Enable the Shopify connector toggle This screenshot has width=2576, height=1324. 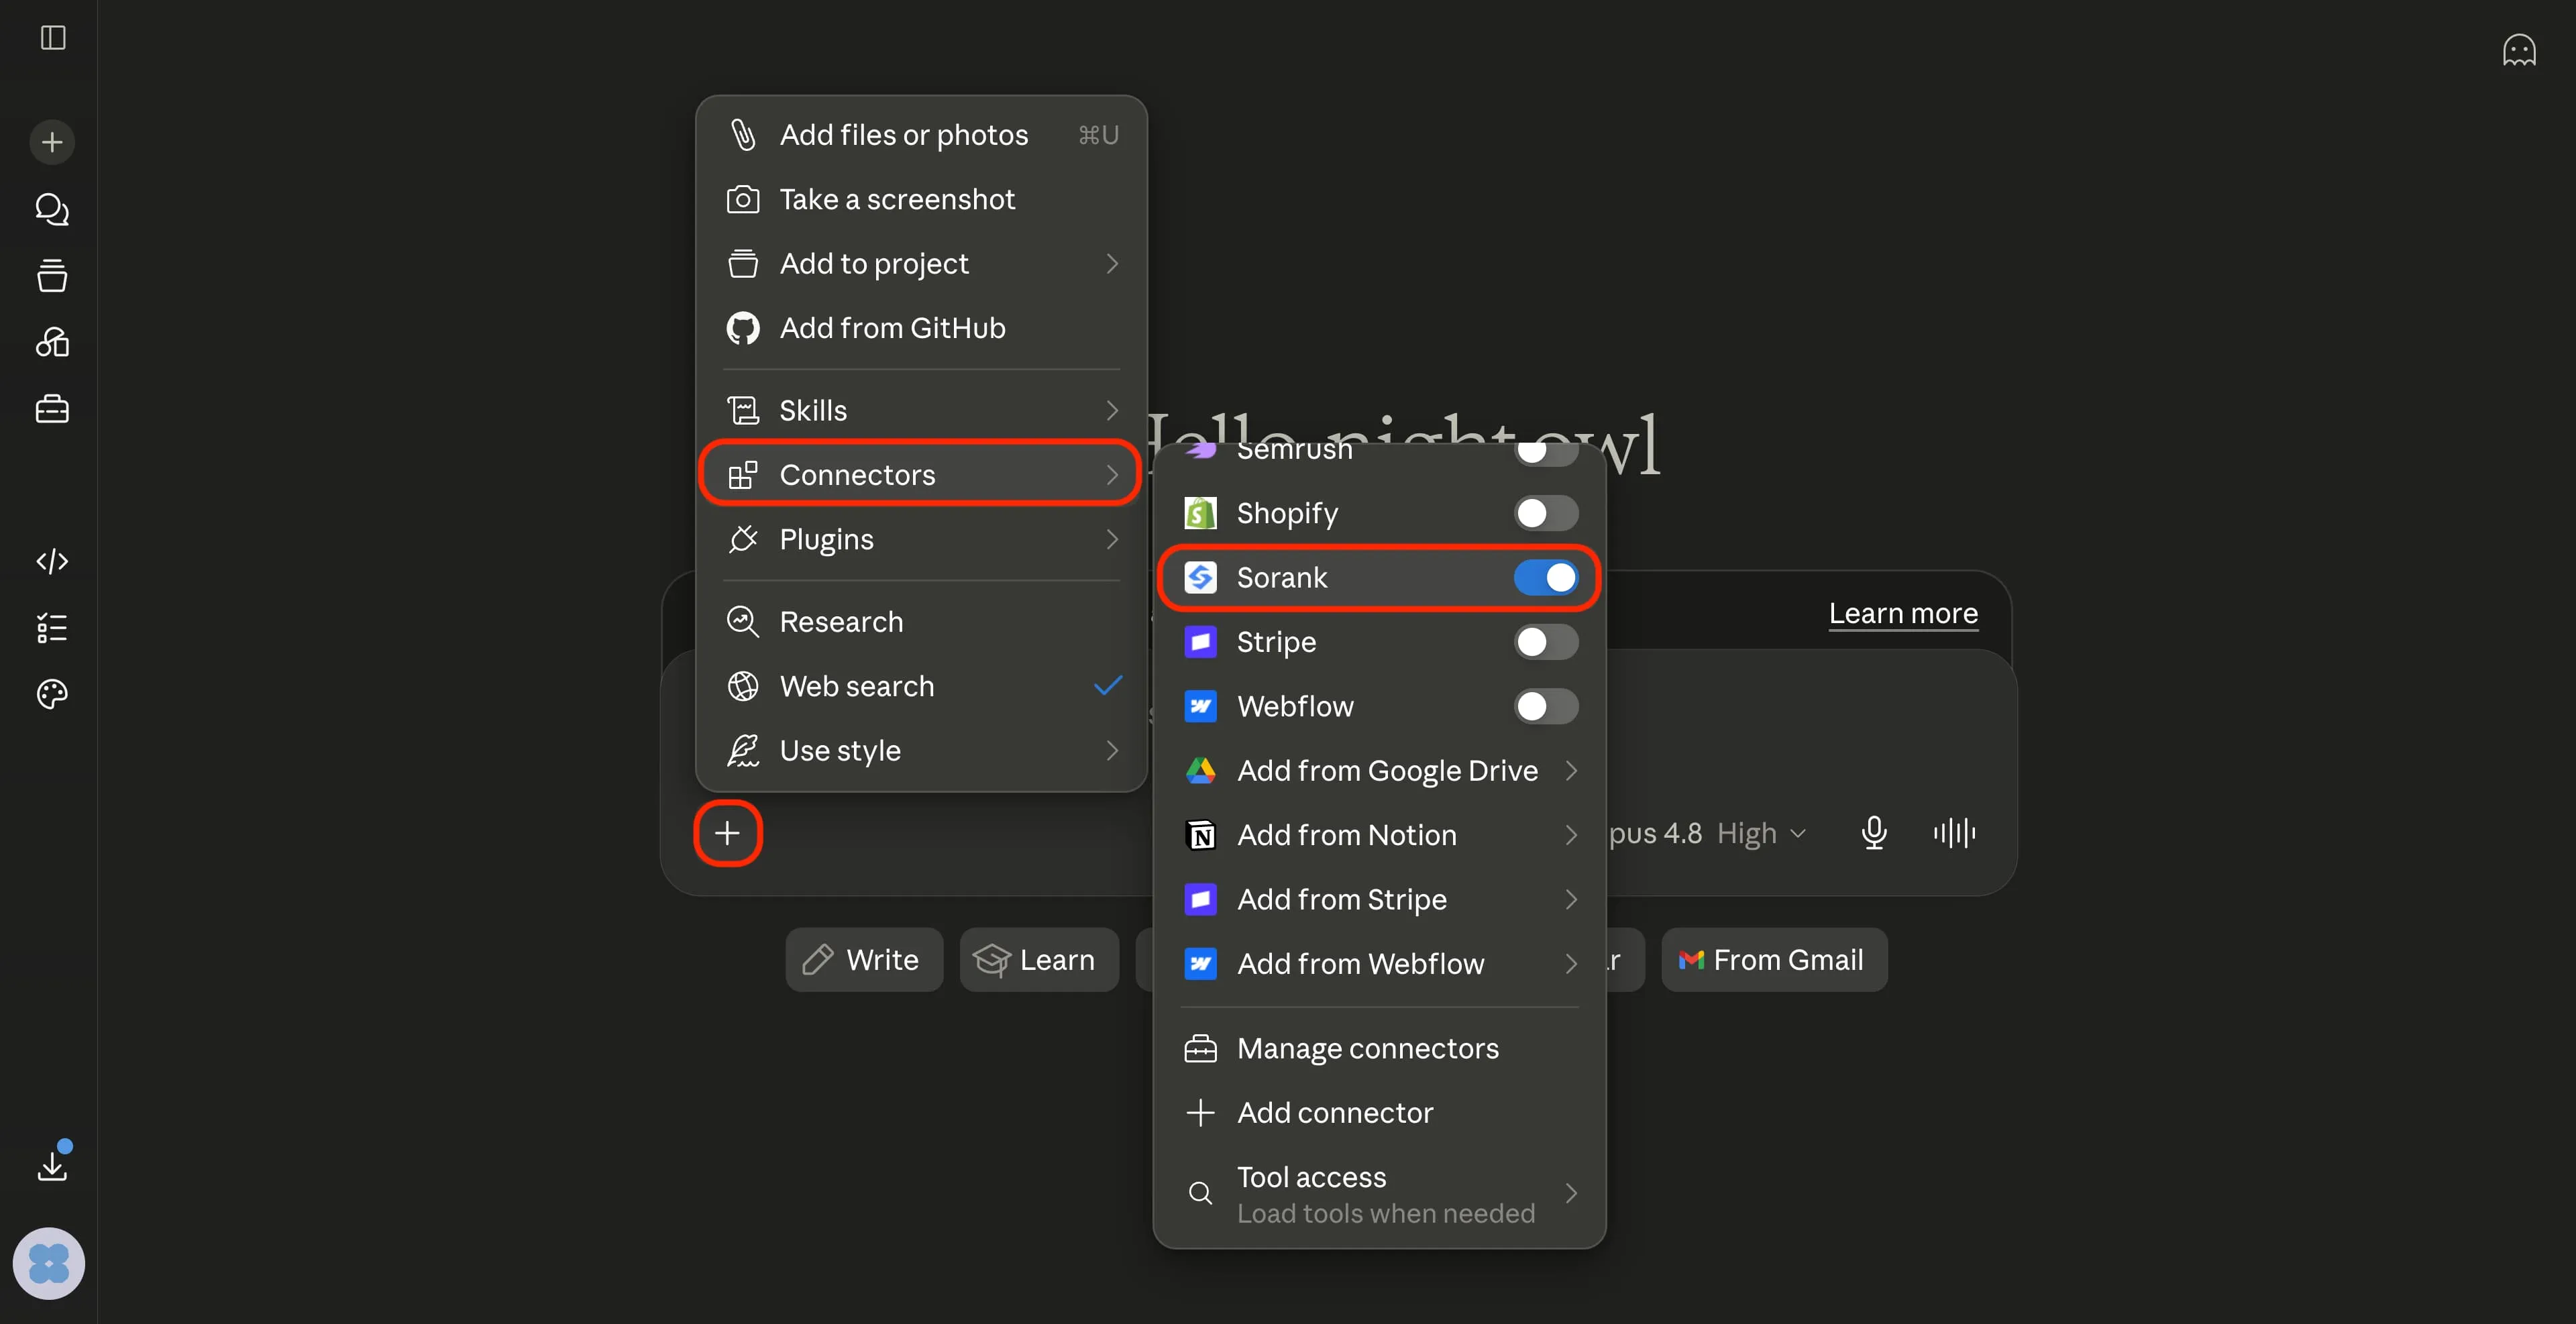(1546, 513)
